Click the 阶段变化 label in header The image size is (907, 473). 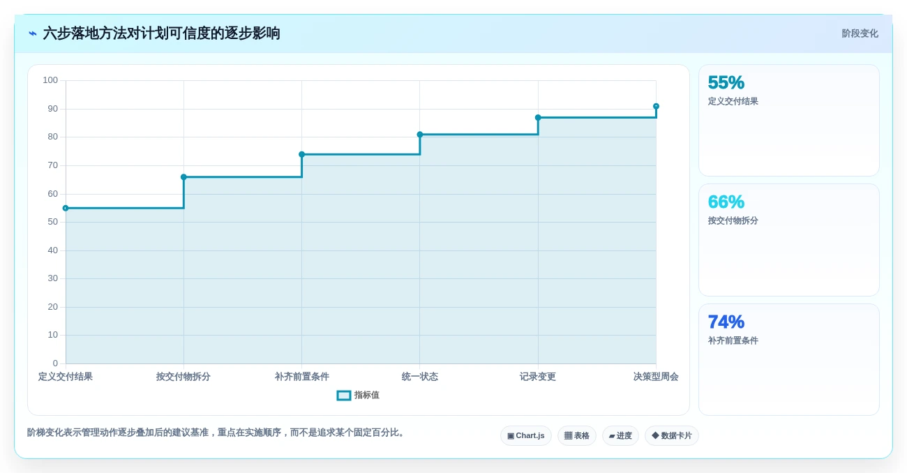pyautogui.click(x=860, y=33)
